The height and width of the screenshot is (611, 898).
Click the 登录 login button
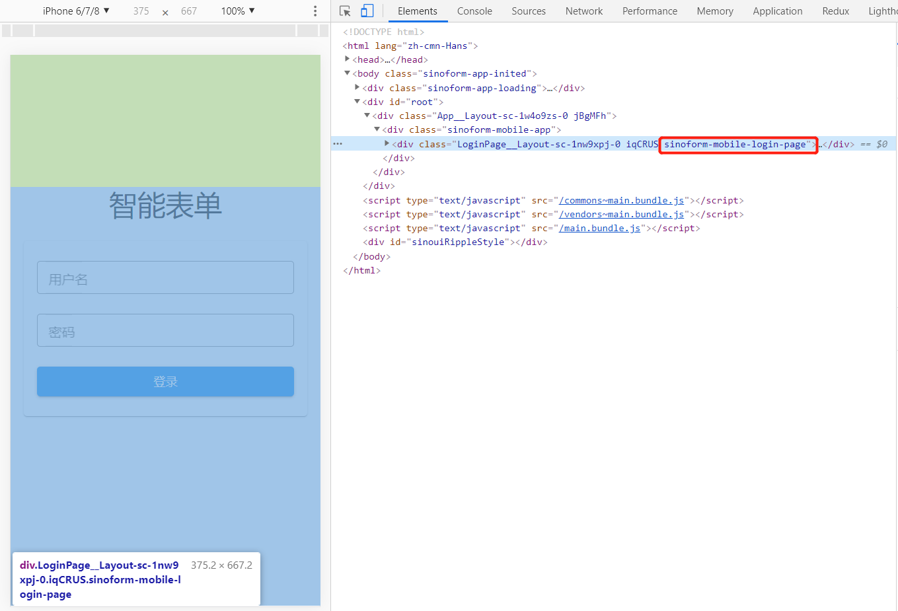165,382
